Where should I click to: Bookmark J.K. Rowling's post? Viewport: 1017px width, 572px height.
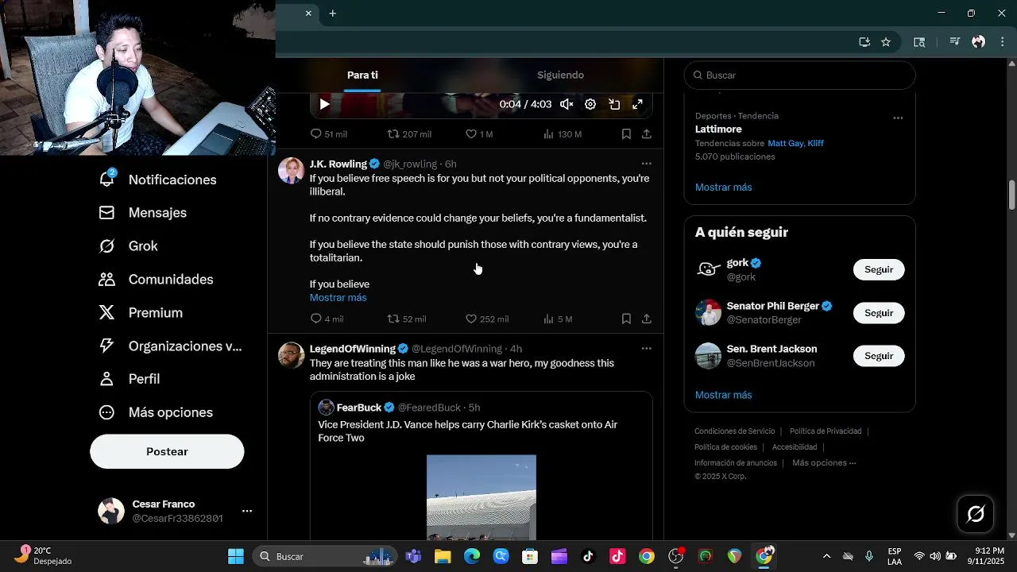(x=626, y=319)
